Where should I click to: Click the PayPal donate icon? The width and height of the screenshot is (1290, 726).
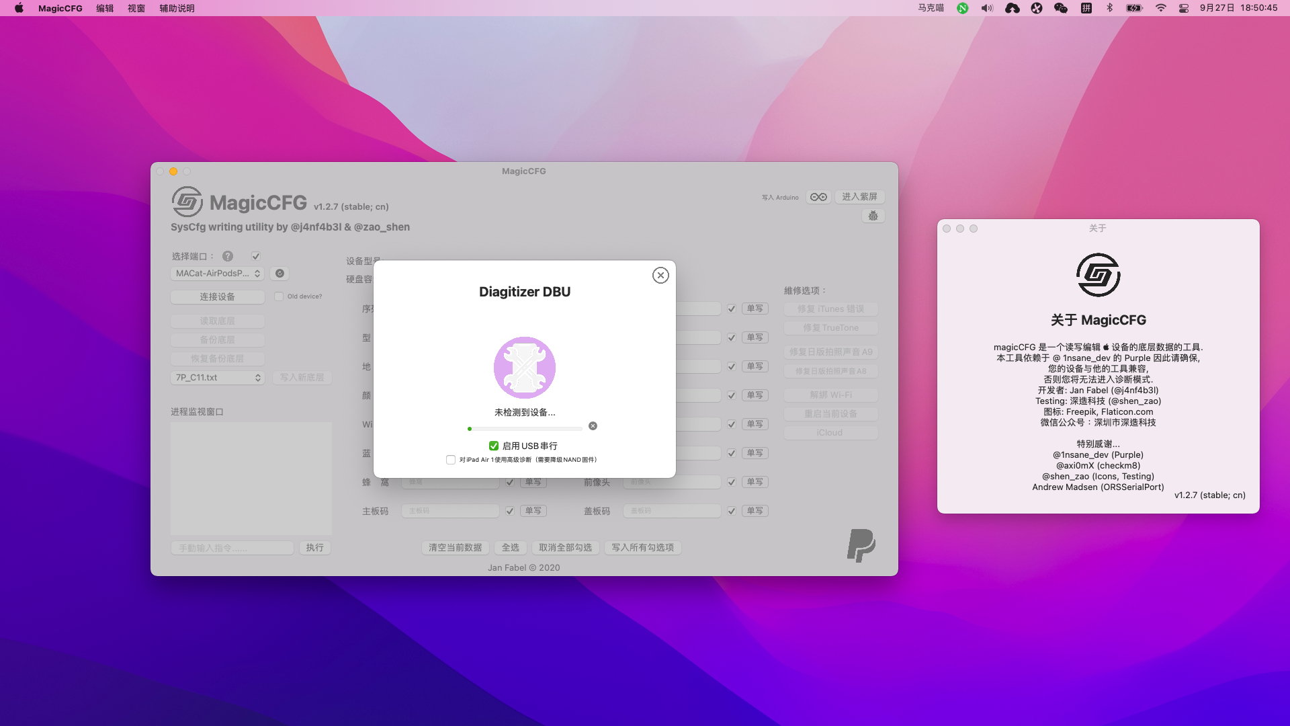click(x=861, y=545)
